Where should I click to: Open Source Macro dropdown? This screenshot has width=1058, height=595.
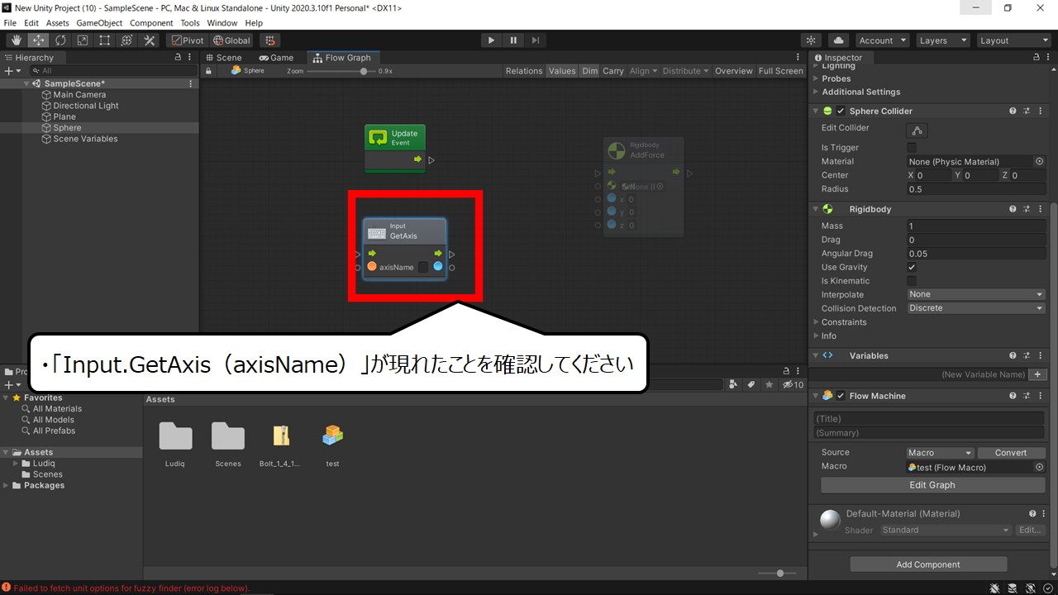click(940, 453)
